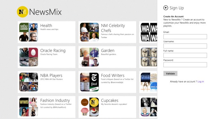This screenshot has height=119, width=211.
Task: Open the WA logo tile collage
Action: (x=149, y=32)
